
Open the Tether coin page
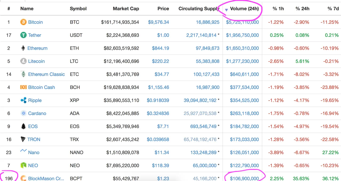point(35,35)
